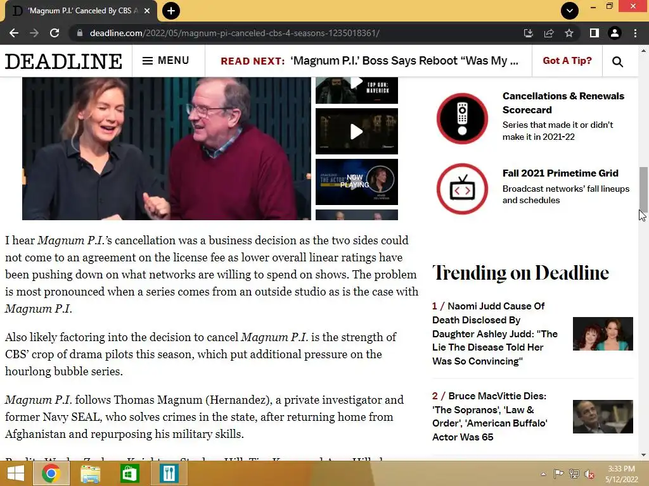649x486 pixels.
Task: Click the Bruce MacVittie article thumbnail
Action: point(603,416)
